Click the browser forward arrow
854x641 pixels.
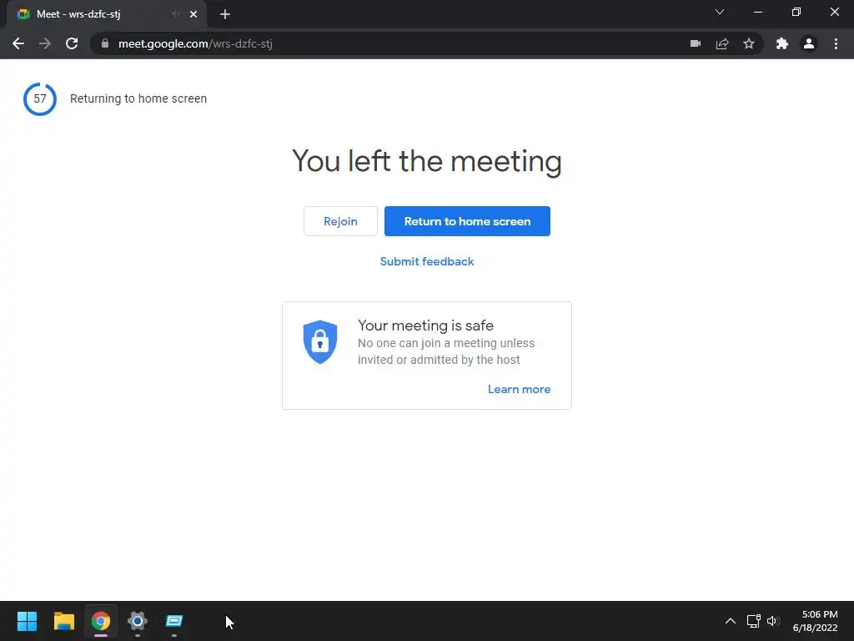45,43
